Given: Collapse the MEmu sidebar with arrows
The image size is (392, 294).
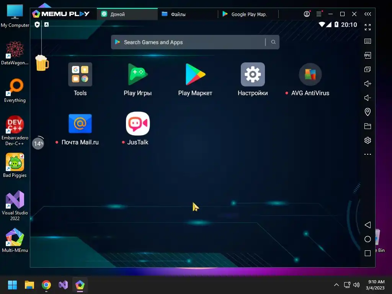Looking at the screenshot, I should (367, 14).
